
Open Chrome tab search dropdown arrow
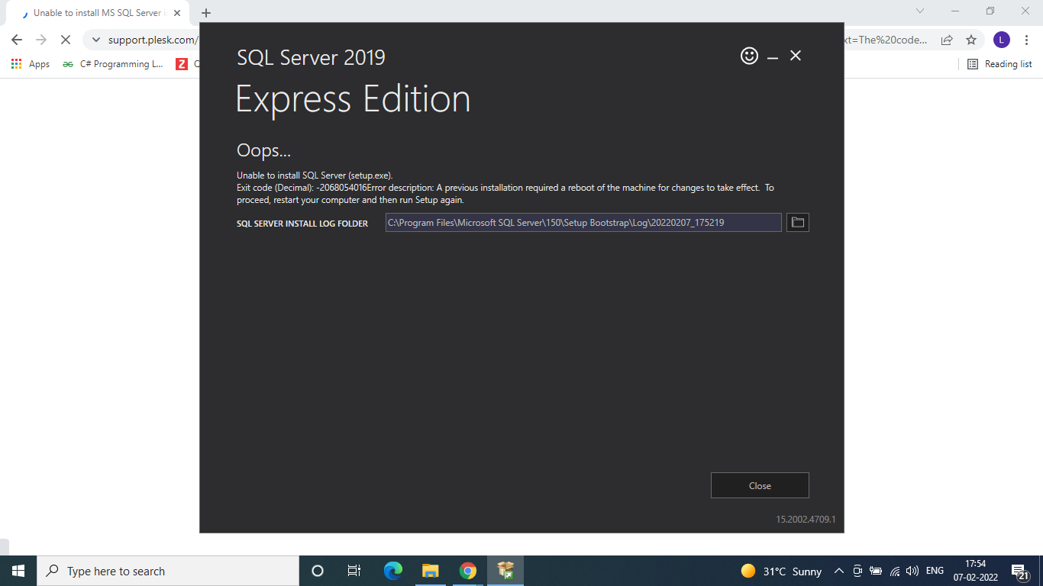[x=920, y=11]
